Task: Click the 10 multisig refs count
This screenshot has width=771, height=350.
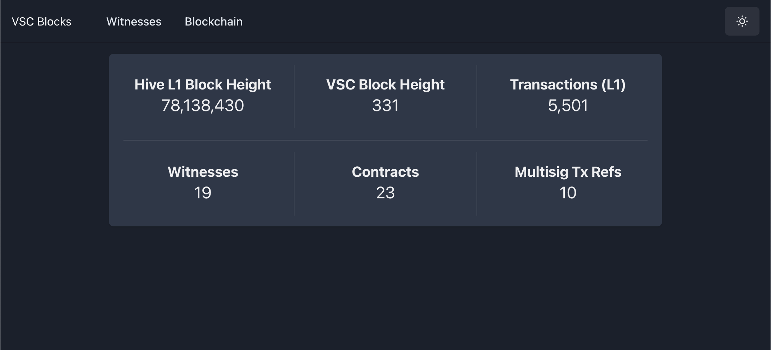Action: 568,193
